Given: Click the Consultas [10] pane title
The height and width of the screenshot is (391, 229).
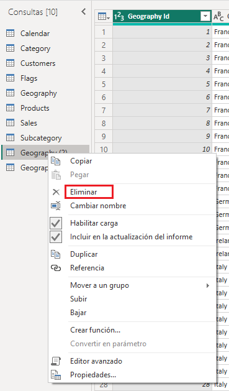Looking at the screenshot, I should pos(33,12).
